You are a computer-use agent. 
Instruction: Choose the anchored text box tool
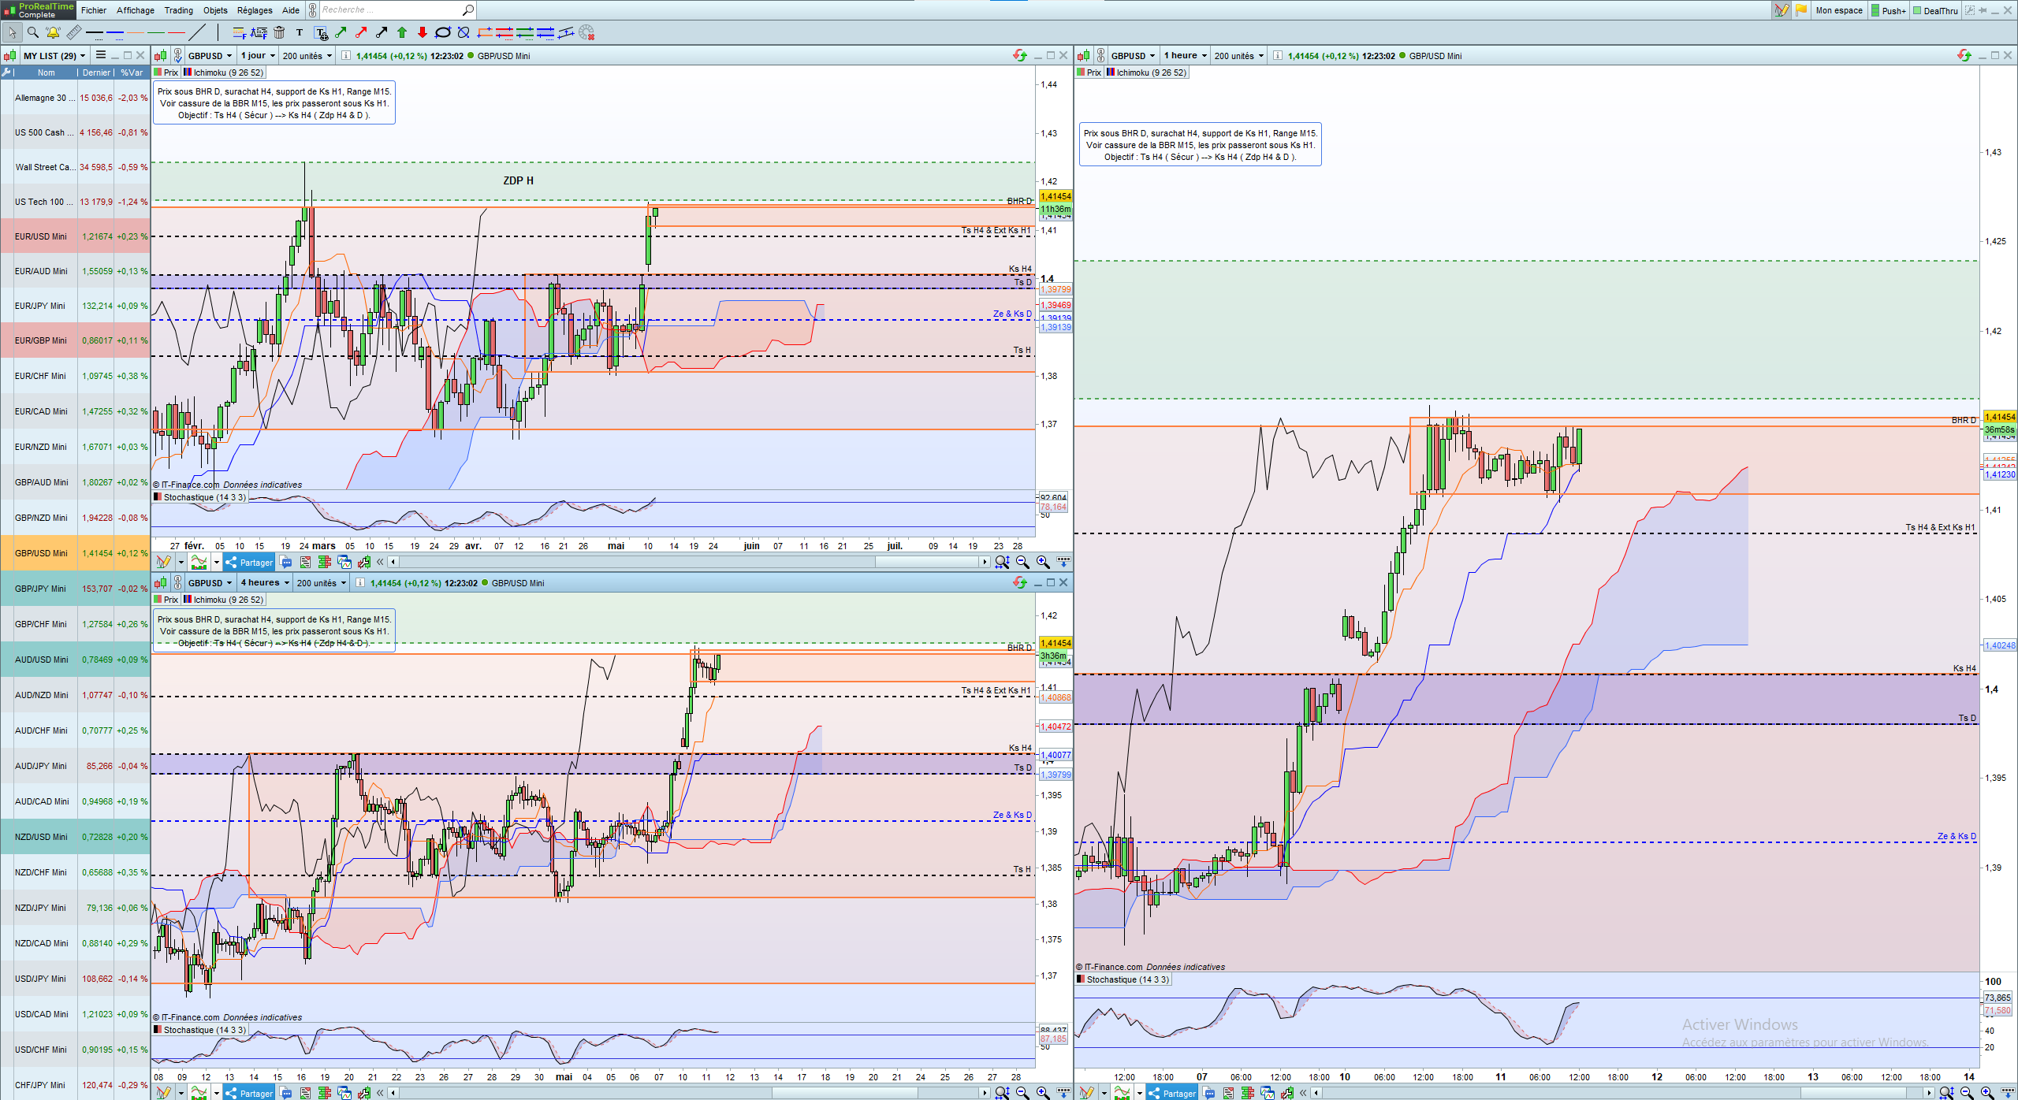pos(320,32)
